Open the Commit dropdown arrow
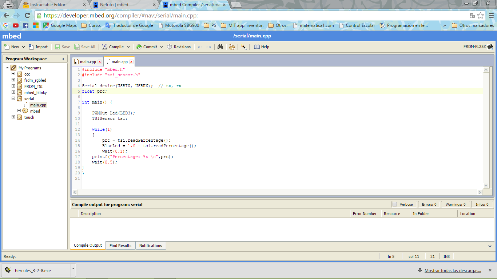 pos(162,47)
